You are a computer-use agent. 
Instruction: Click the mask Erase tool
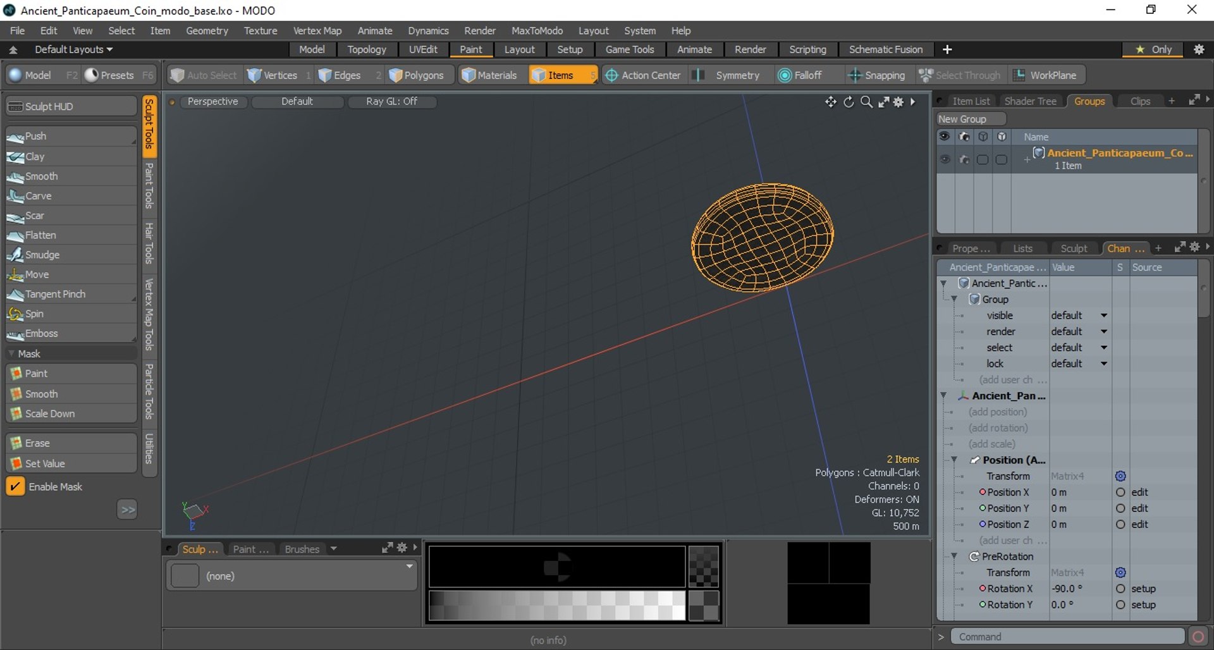pyautogui.click(x=71, y=443)
